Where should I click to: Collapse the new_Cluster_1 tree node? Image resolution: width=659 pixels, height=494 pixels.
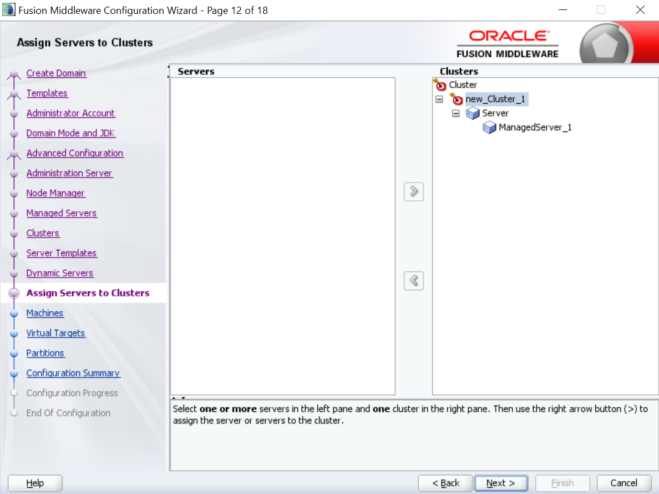[x=439, y=100]
